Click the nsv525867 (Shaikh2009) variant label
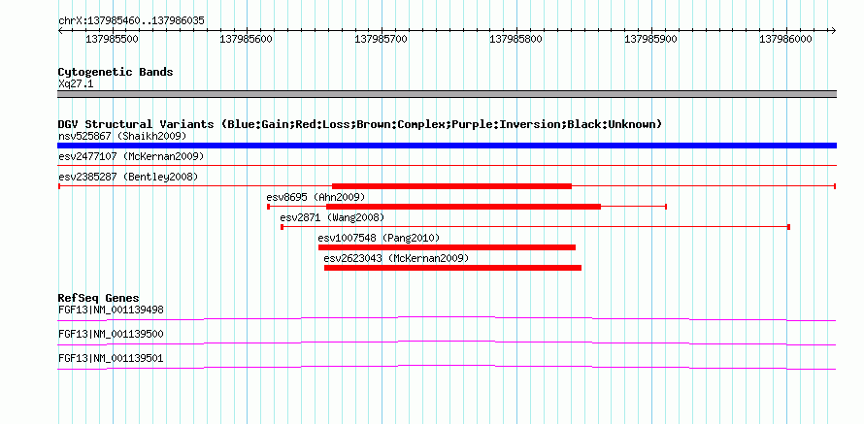This screenshot has width=864, height=424. pos(122,136)
